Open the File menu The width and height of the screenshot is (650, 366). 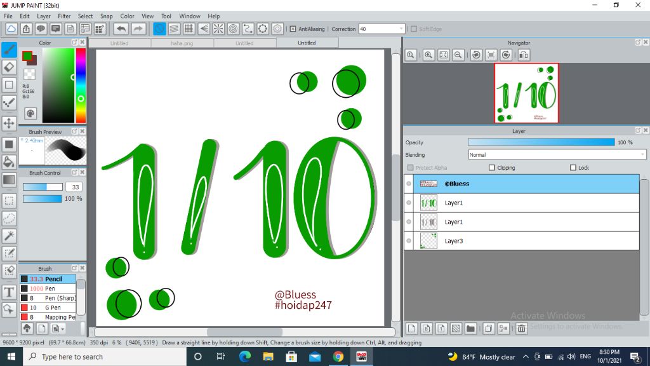(x=8, y=16)
